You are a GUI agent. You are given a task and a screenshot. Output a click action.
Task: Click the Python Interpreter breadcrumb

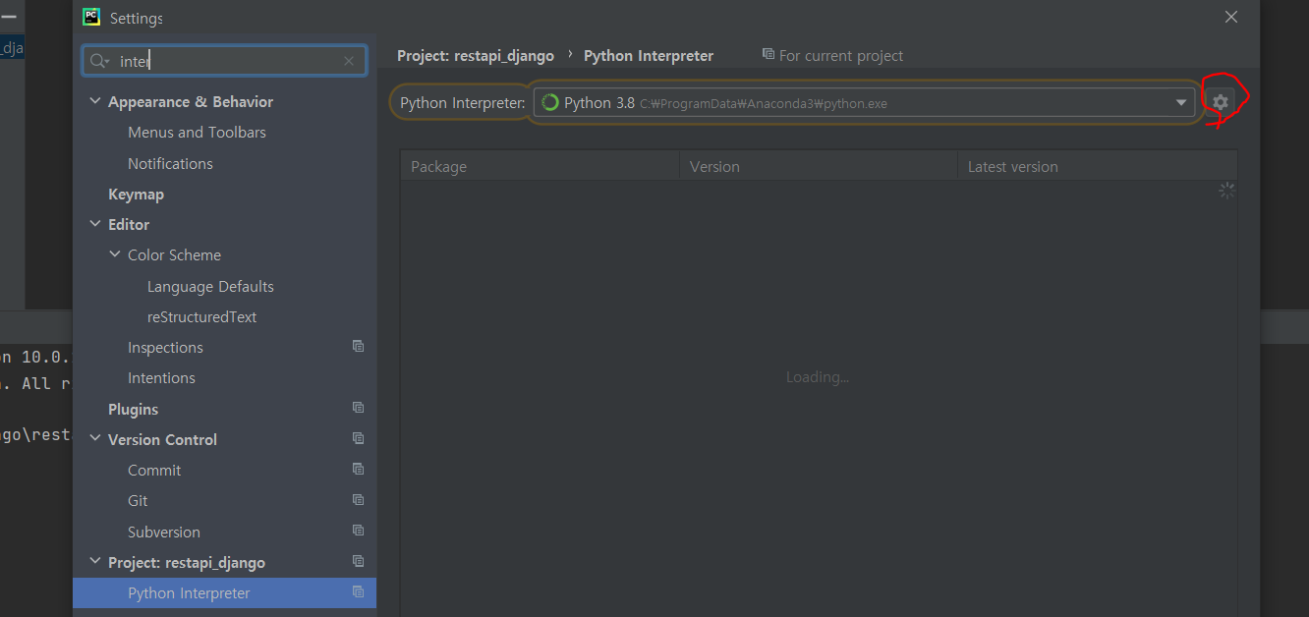point(649,56)
